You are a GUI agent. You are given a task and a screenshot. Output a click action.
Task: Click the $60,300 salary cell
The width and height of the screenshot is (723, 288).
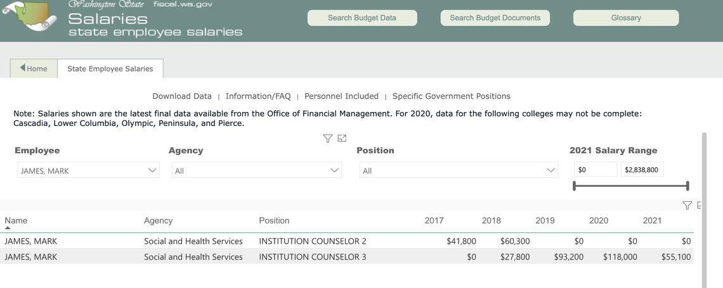(515, 241)
